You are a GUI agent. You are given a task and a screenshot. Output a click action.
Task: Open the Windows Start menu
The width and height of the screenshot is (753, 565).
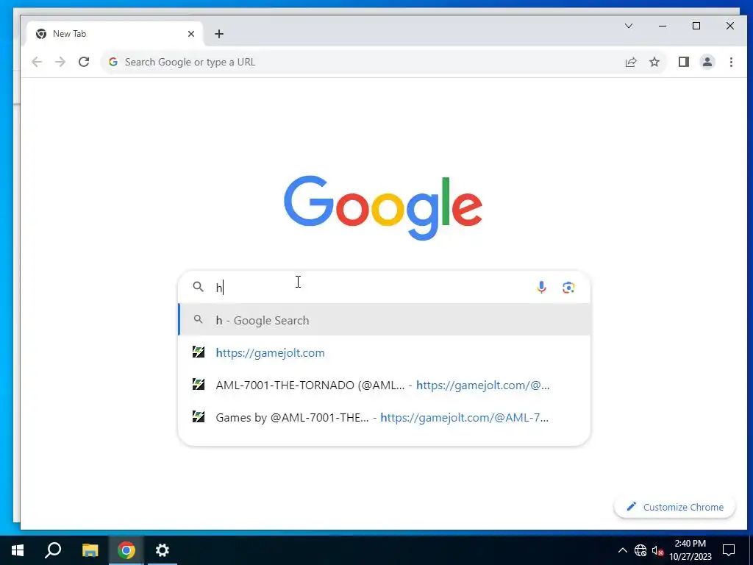click(x=18, y=550)
